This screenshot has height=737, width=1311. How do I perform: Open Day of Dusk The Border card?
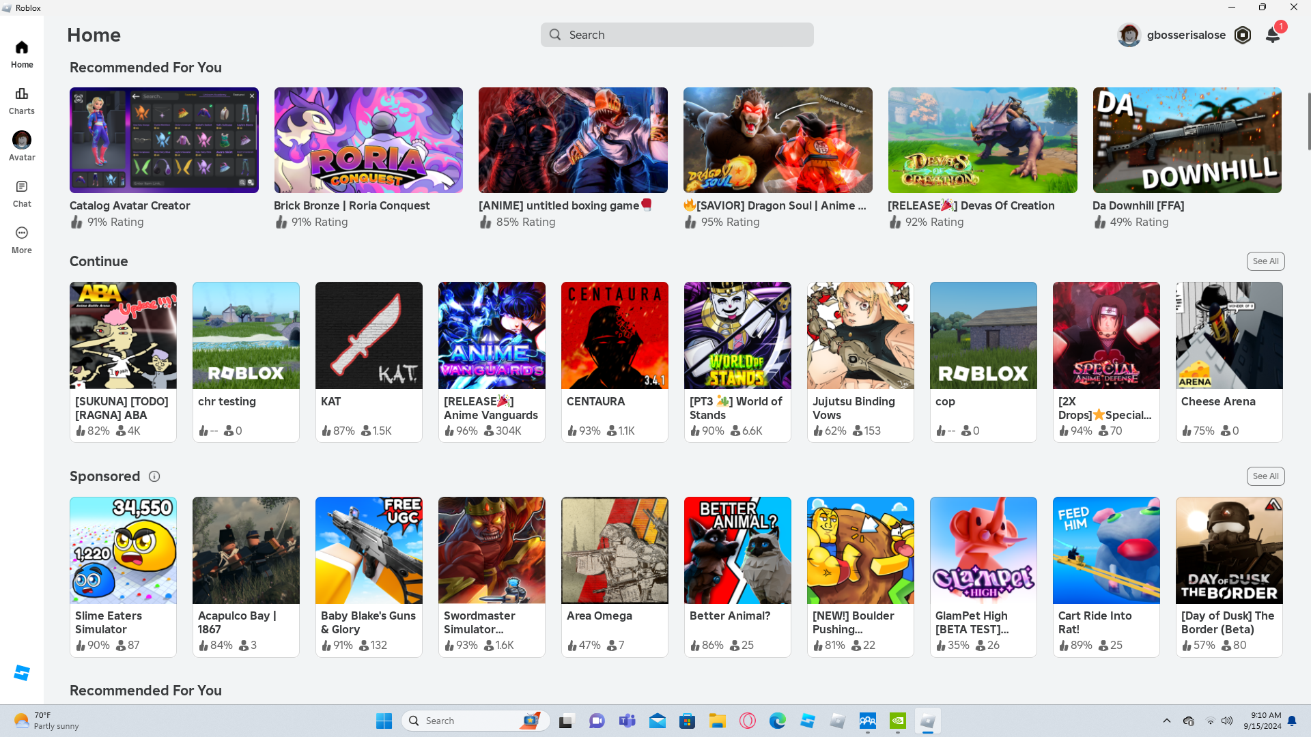(1229, 577)
